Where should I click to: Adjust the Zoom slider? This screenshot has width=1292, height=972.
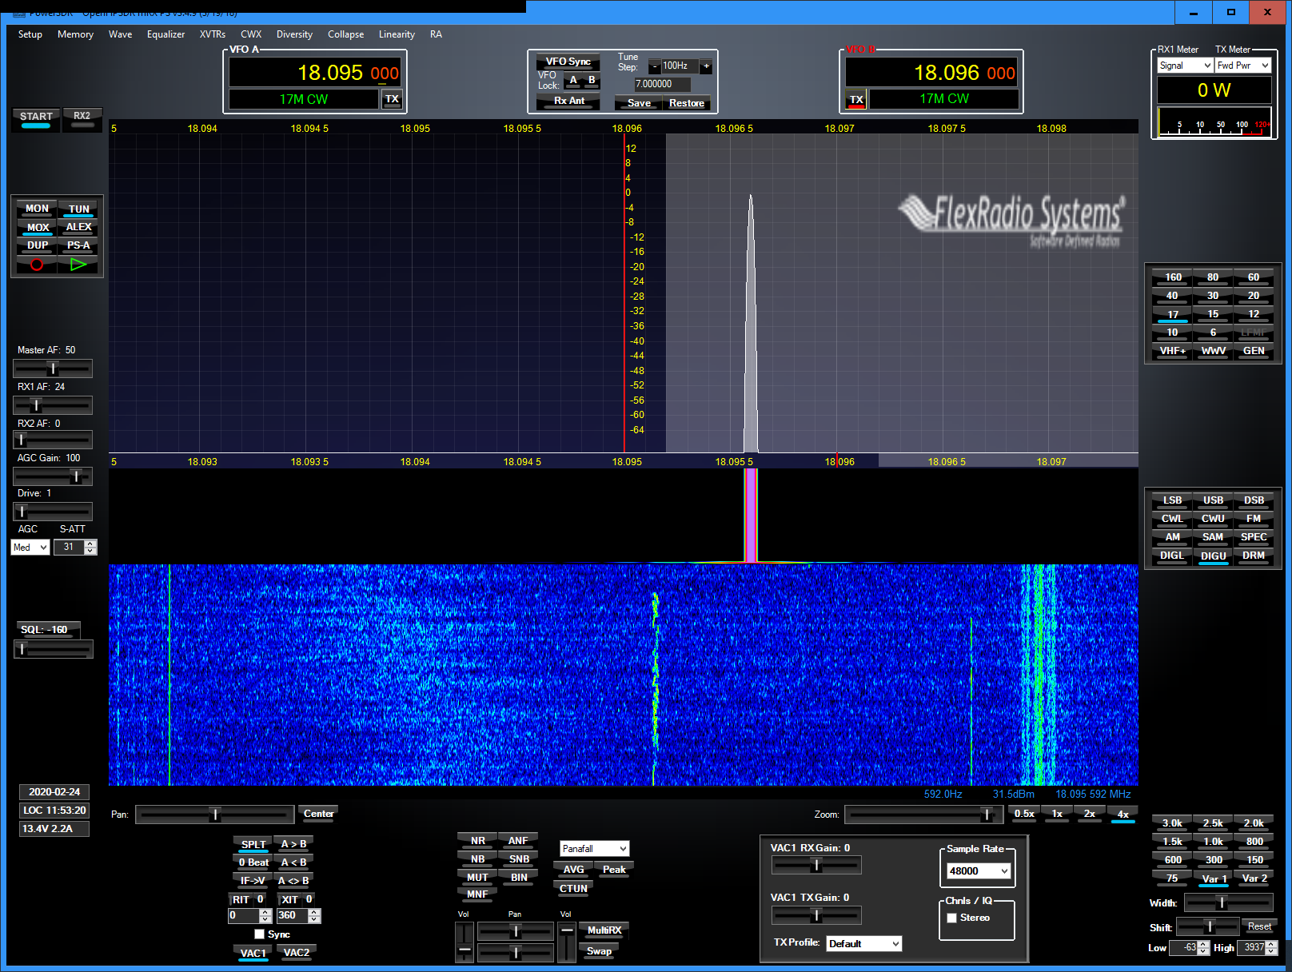(x=923, y=815)
